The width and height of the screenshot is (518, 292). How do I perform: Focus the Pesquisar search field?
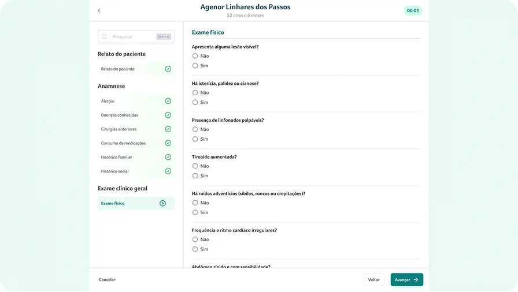(x=133, y=37)
